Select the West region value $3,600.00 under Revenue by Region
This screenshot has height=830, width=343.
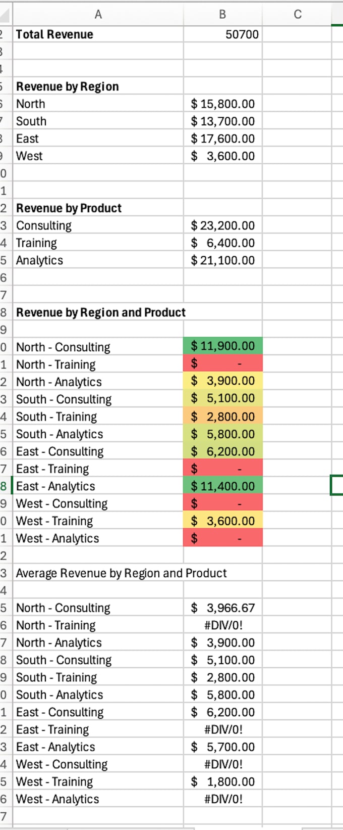(222, 156)
